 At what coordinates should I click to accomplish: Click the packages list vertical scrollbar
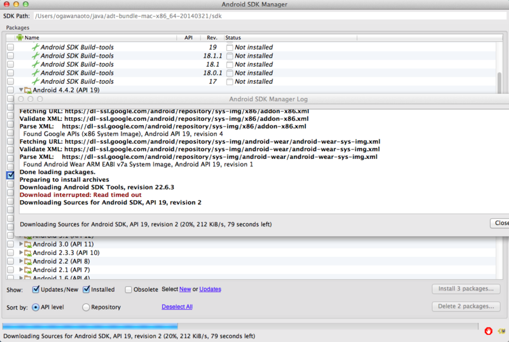click(x=499, y=83)
